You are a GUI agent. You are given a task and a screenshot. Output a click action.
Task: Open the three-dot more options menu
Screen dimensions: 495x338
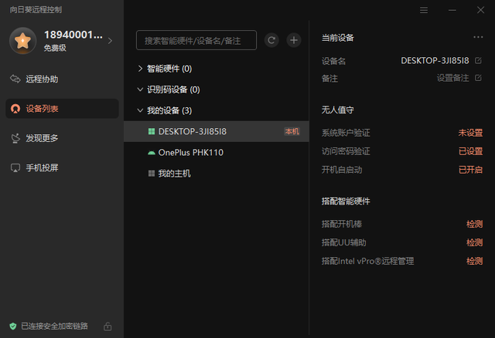tap(478, 37)
